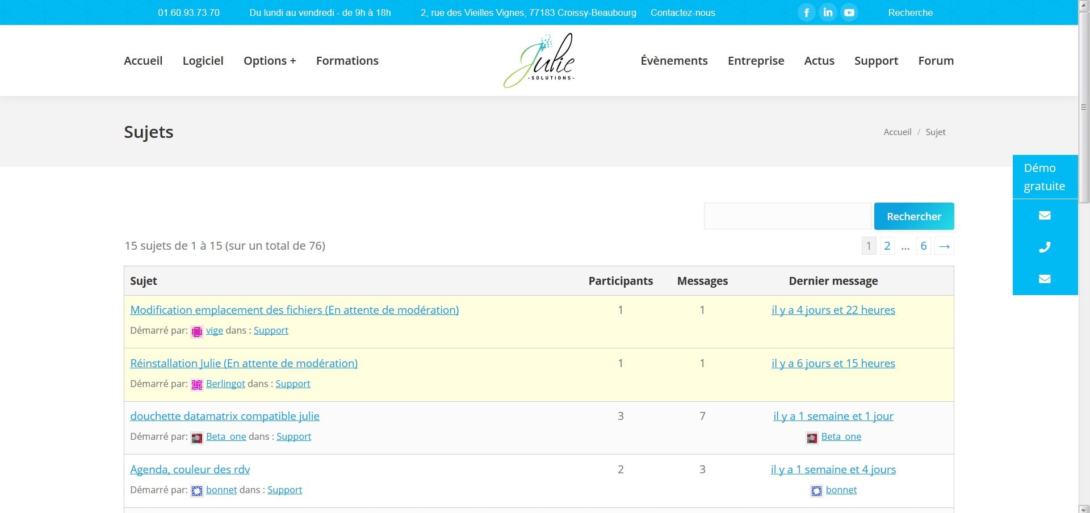Open Support forum link in douchette row

pos(294,436)
